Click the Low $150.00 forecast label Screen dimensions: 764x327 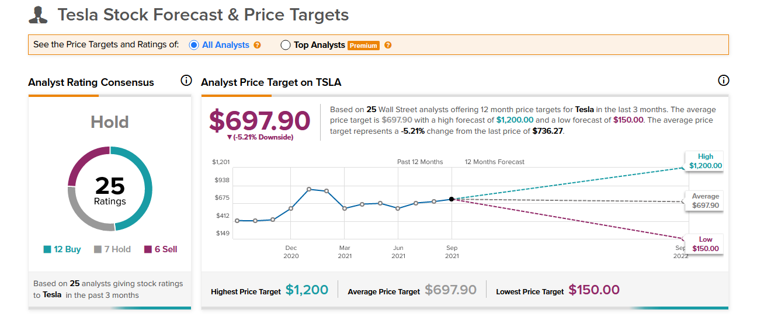(x=706, y=244)
